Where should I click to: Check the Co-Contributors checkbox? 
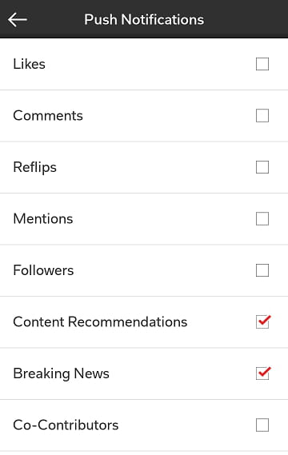[x=262, y=425]
